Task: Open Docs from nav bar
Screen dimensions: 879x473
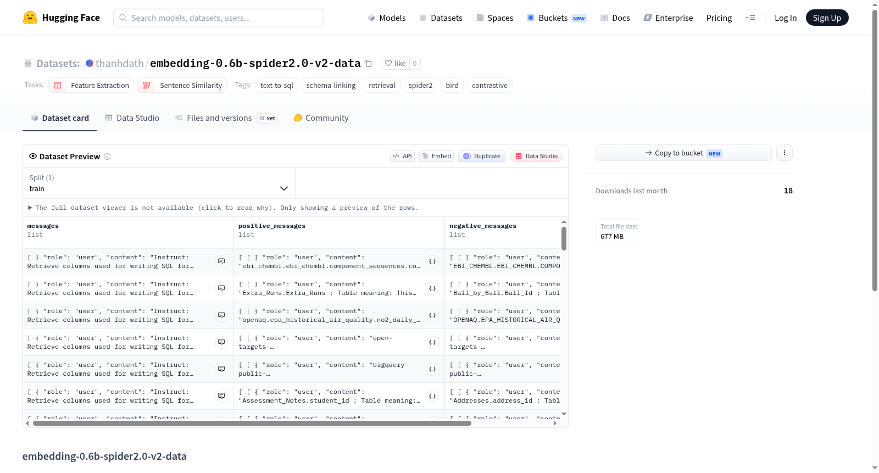Action: (615, 18)
